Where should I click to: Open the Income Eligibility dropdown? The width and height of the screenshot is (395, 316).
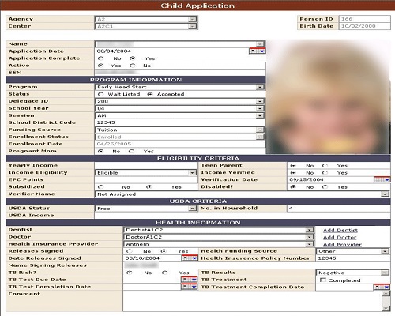[192, 173]
